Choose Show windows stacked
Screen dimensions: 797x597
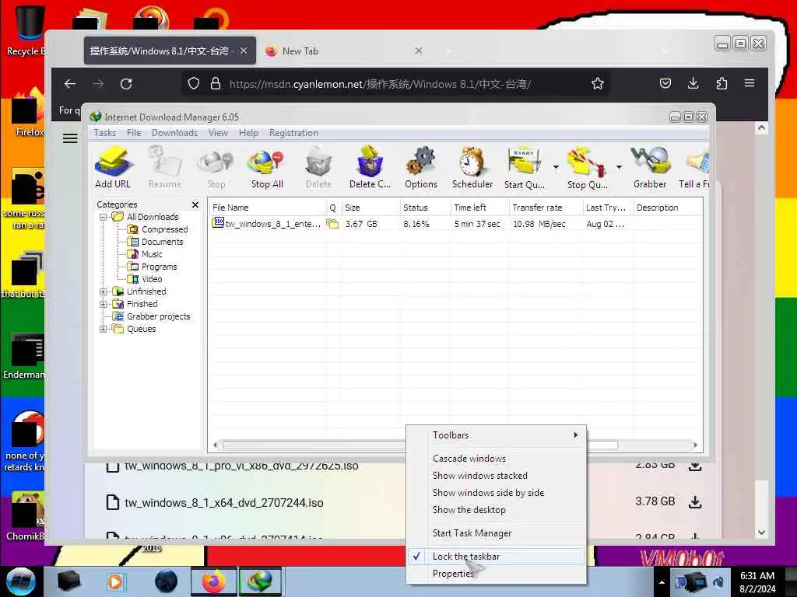(497, 476)
